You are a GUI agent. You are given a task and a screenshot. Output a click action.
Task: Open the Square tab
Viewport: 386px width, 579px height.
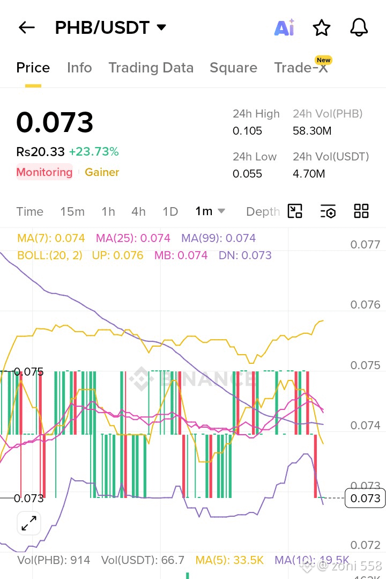tap(233, 68)
